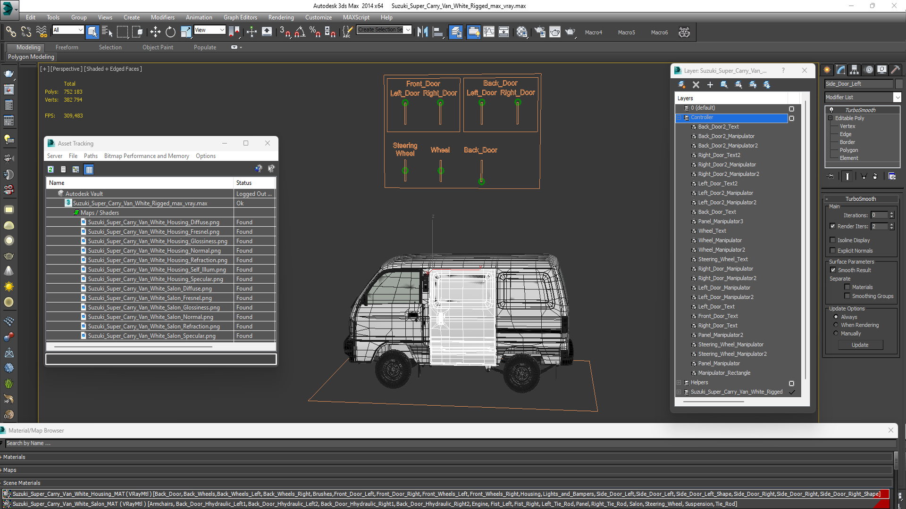Click Add selection to layer plus icon
The height and width of the screenshot is (509, 906).
[x=710, y=85]
